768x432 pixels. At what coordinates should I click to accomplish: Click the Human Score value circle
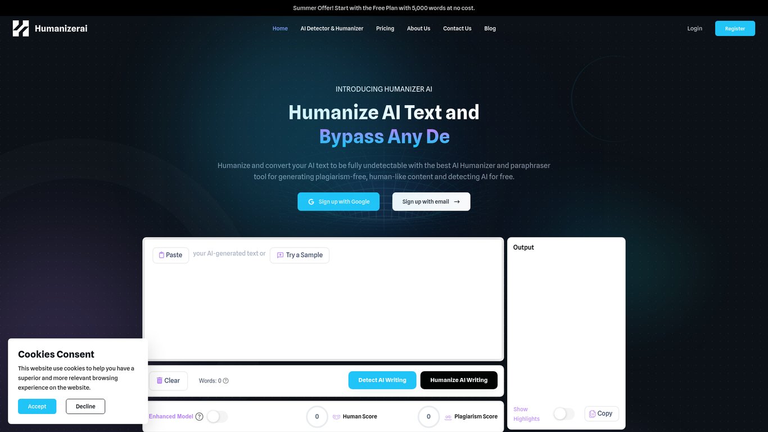point(317,417)
